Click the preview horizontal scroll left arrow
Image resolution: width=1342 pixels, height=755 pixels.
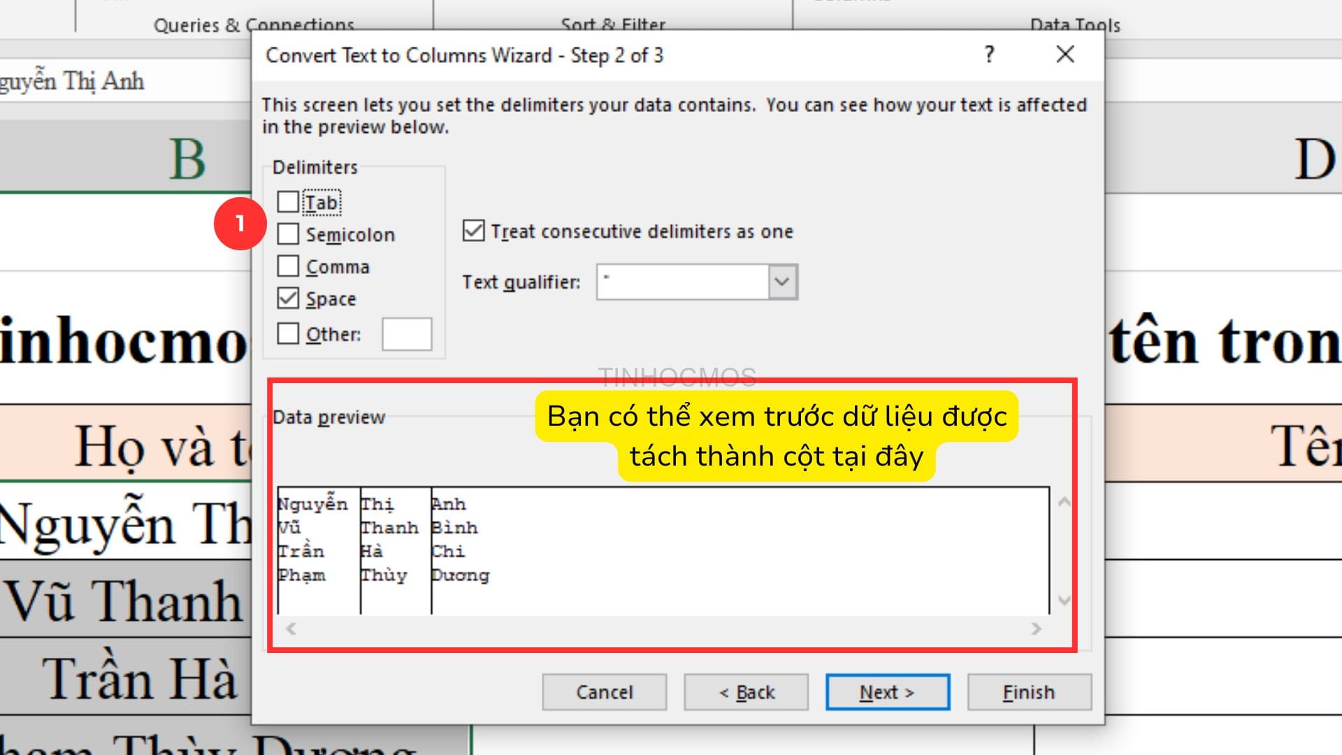(x=291, y=628)
